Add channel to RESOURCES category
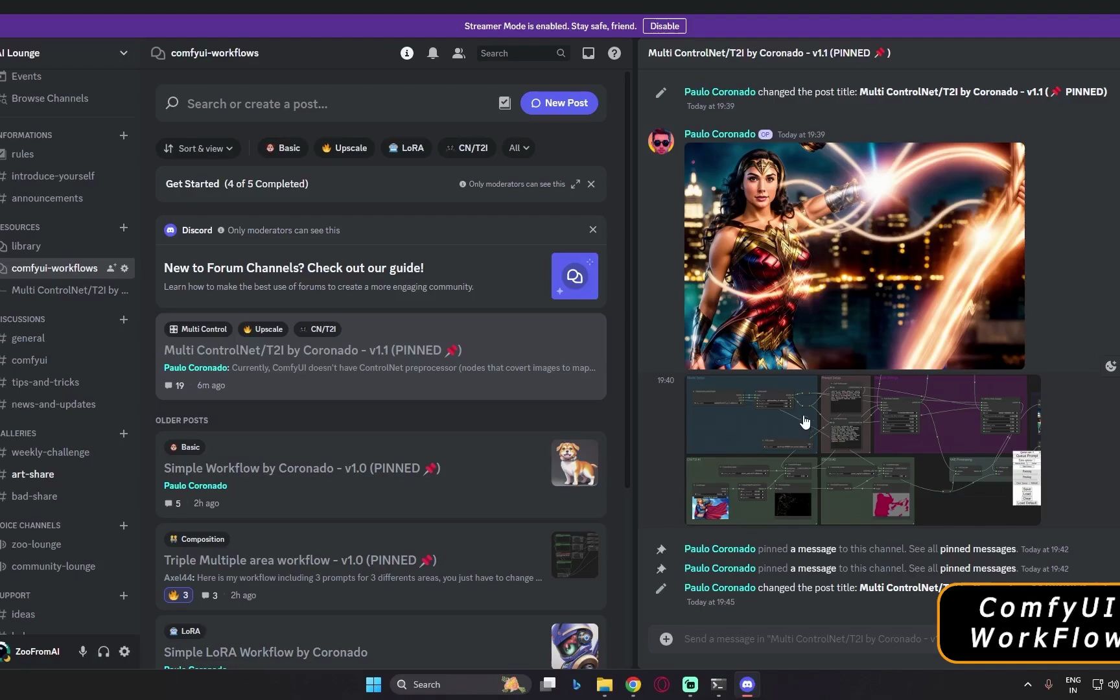1120x700 pixels. point(123,227)
